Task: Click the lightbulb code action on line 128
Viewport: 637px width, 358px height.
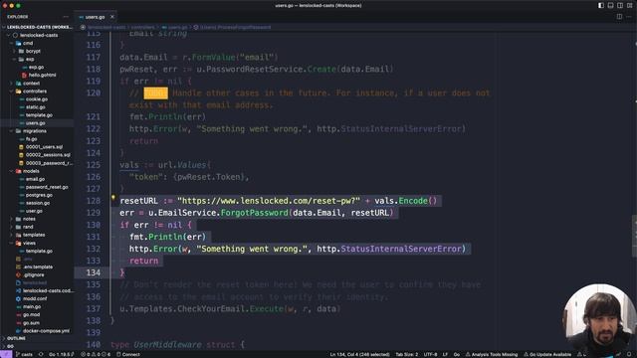Action: [x=113, y=198]
